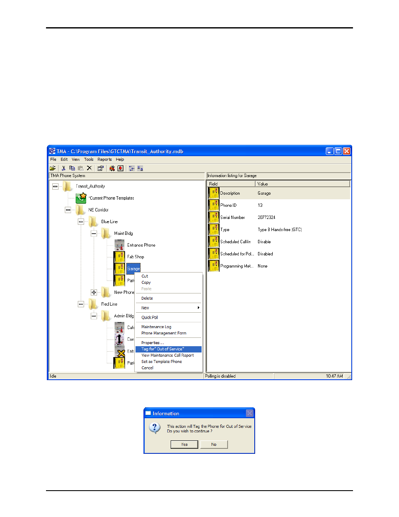Expand the New Phone folder node

tap(94, 292)
